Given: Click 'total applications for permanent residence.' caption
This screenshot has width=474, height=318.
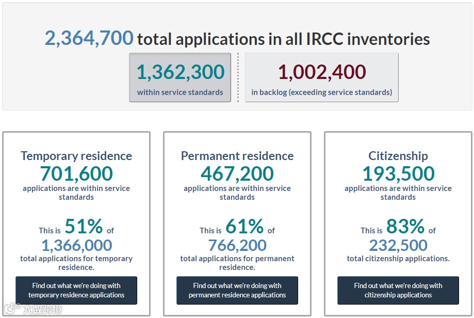Looking at the screenshot, I should [x=237, y=263].
